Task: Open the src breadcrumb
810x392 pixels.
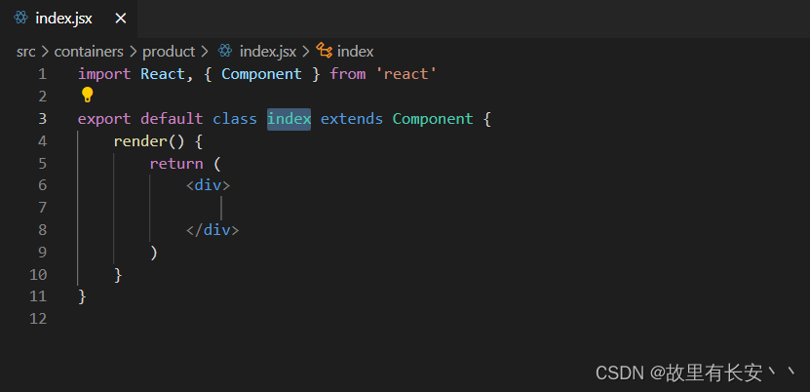Action: (25, 52)
